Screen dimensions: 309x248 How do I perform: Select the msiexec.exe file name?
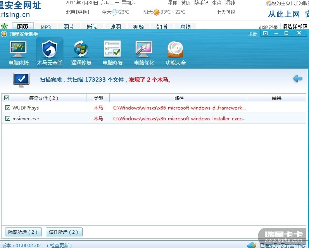pos(26,119)
